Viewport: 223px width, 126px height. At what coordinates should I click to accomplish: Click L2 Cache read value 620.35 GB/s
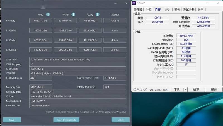coord(40,40)
